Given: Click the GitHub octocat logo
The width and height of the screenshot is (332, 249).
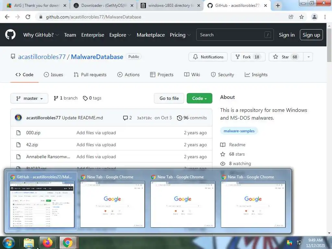Looking at the screenshot, I should click(x=10, y=34).
